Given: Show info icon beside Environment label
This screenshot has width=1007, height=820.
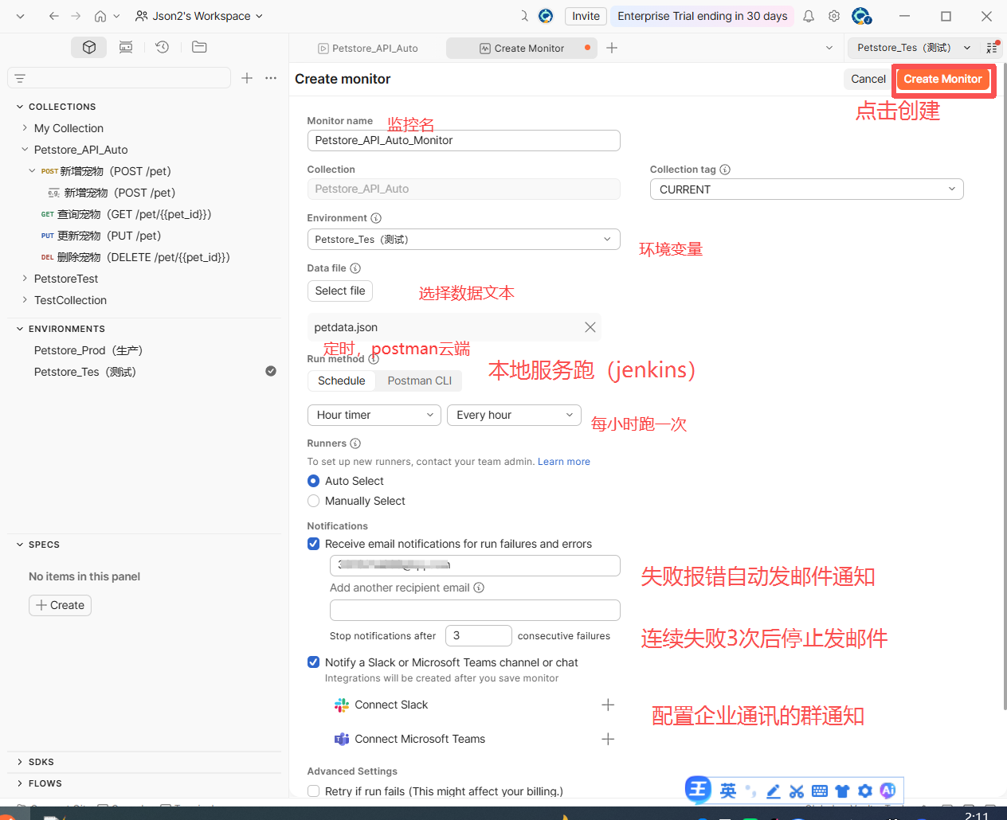Looking at the screenshot, I should (x=376, y=218).
